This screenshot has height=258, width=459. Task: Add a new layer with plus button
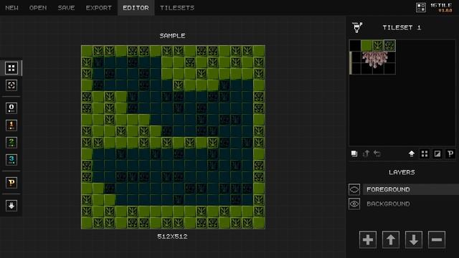pyautogui.click(x=368, y=239)
